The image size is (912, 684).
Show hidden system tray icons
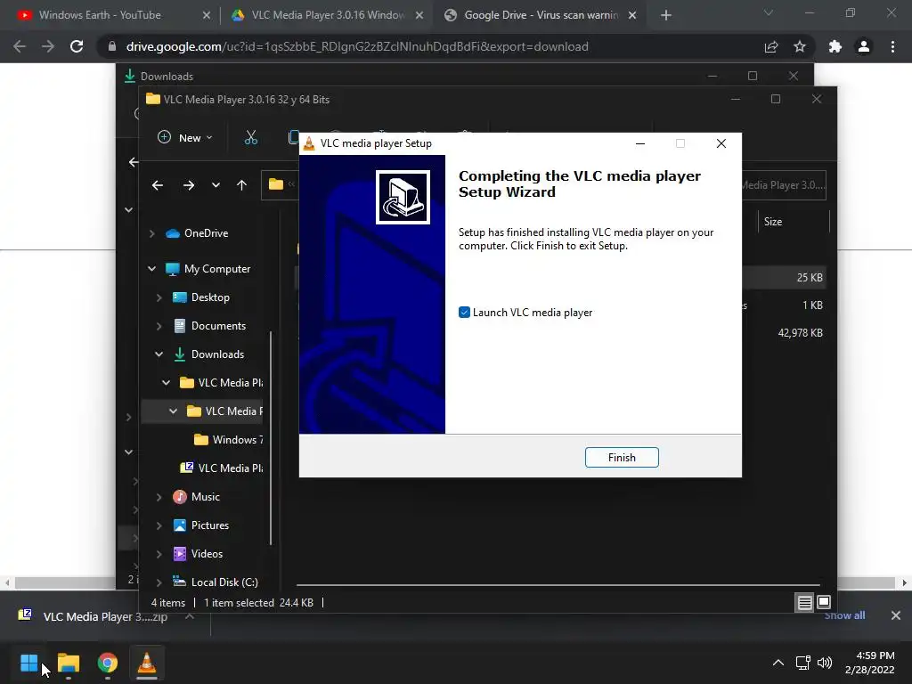tap(778, 663)
